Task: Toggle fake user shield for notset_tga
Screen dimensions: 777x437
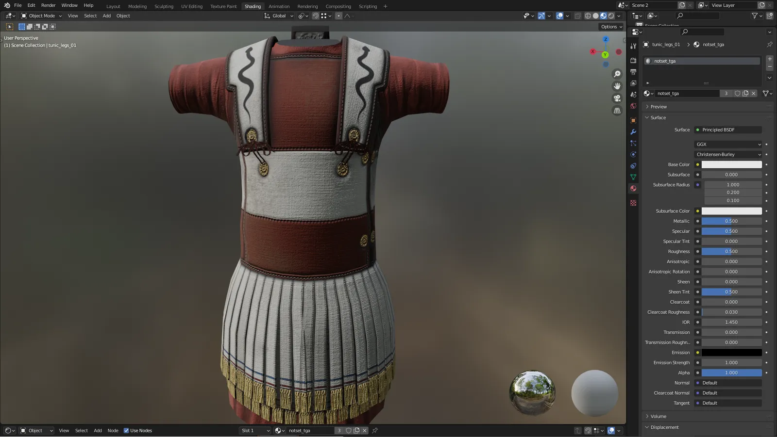Action: click(737, 93)
